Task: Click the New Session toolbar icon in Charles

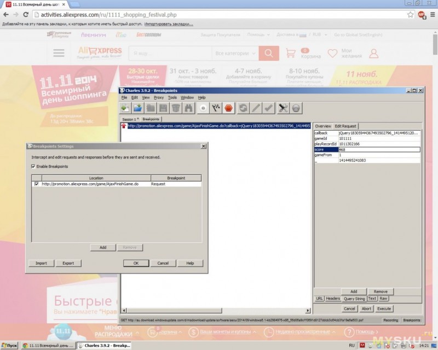Action: pos(125,108)
